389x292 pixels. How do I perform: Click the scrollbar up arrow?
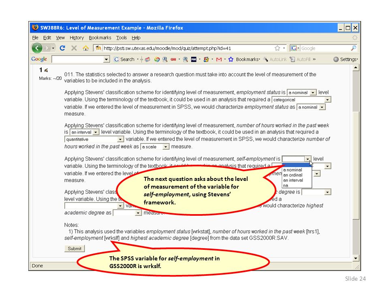pos(356,68)
